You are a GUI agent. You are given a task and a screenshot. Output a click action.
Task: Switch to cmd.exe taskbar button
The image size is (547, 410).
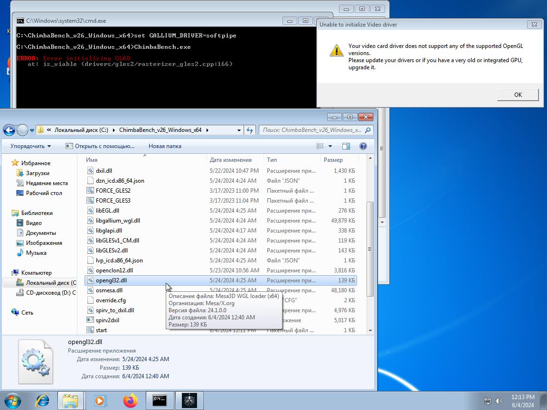click(x=160, y=401)
